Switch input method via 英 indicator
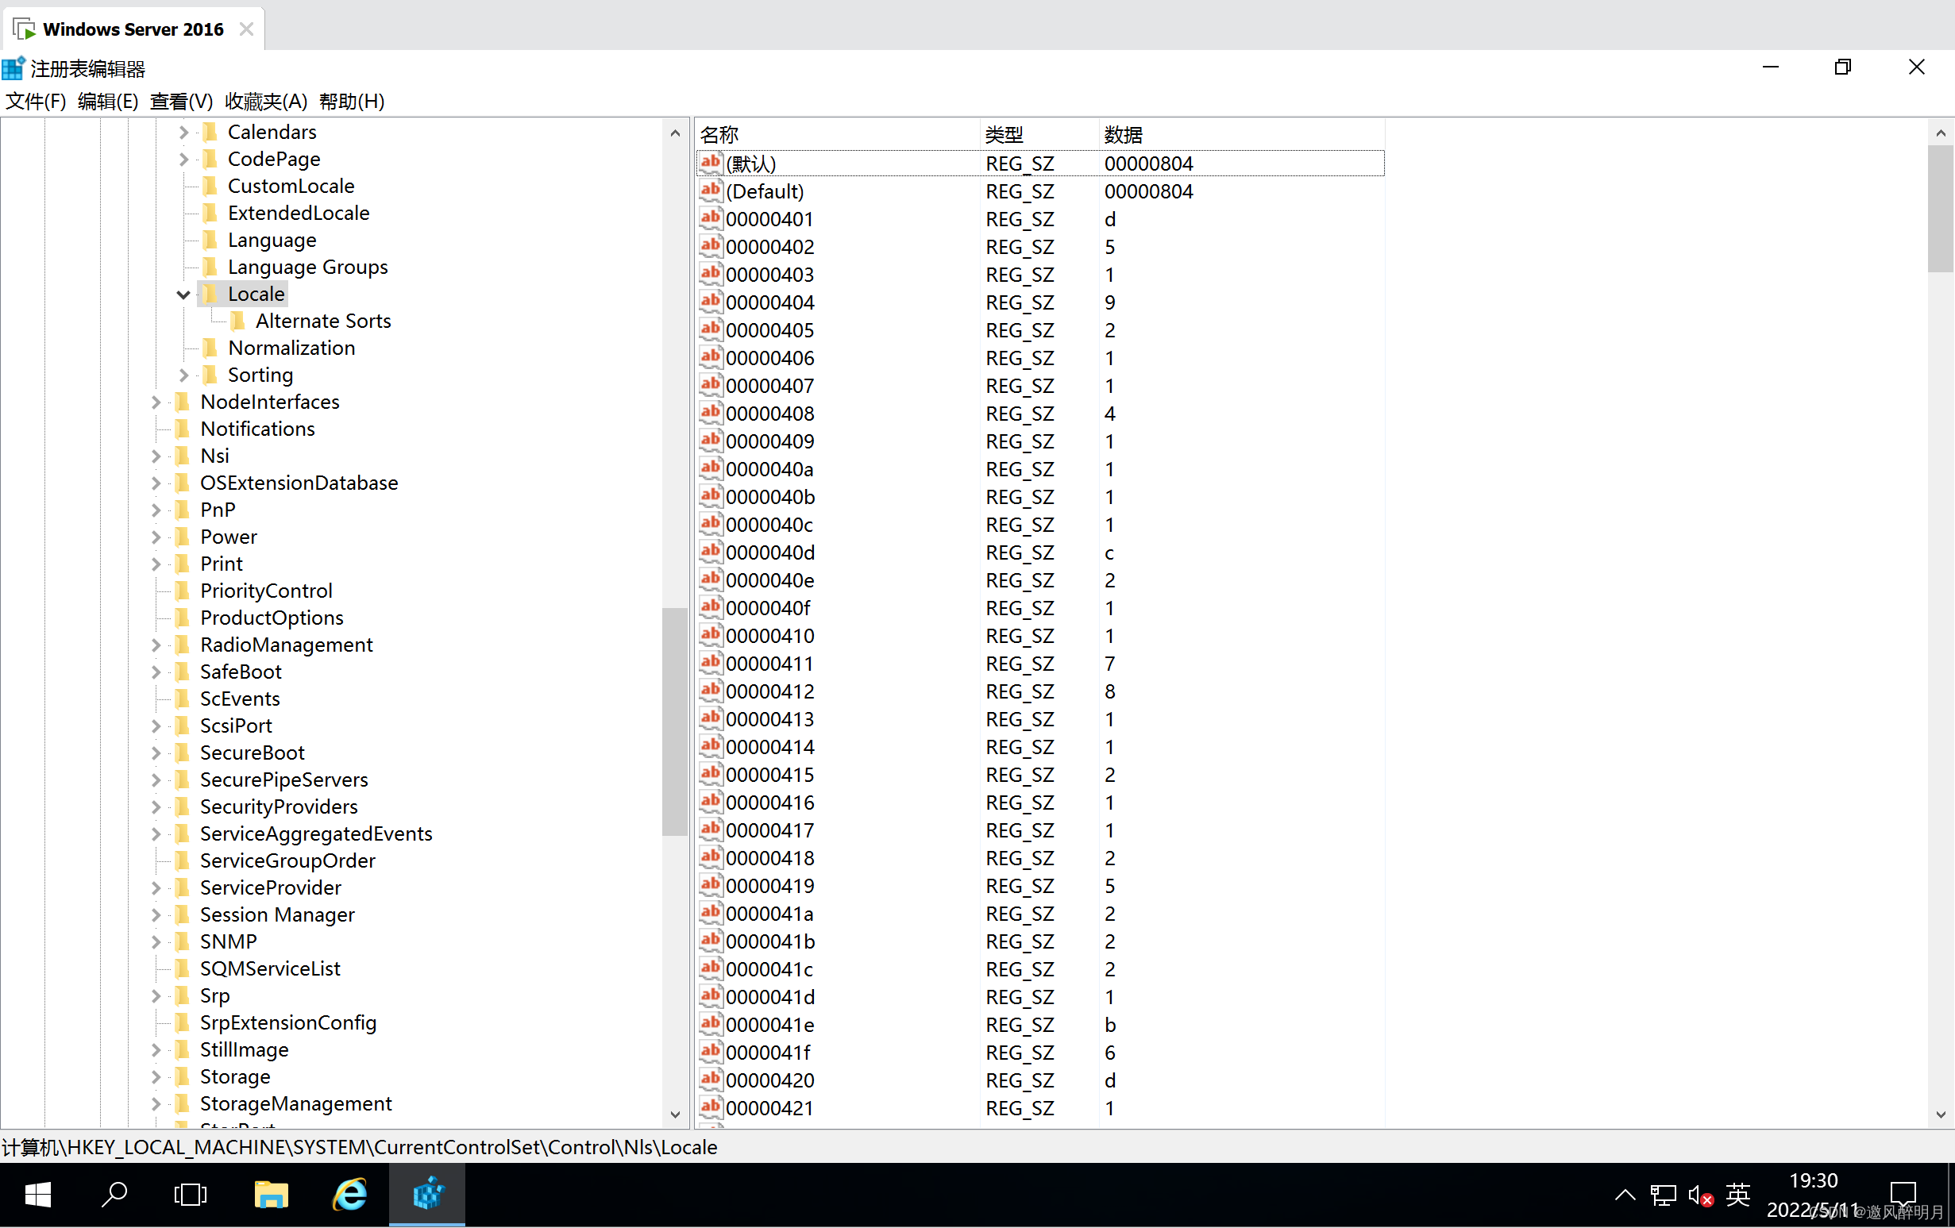 pos(1738,1194)
